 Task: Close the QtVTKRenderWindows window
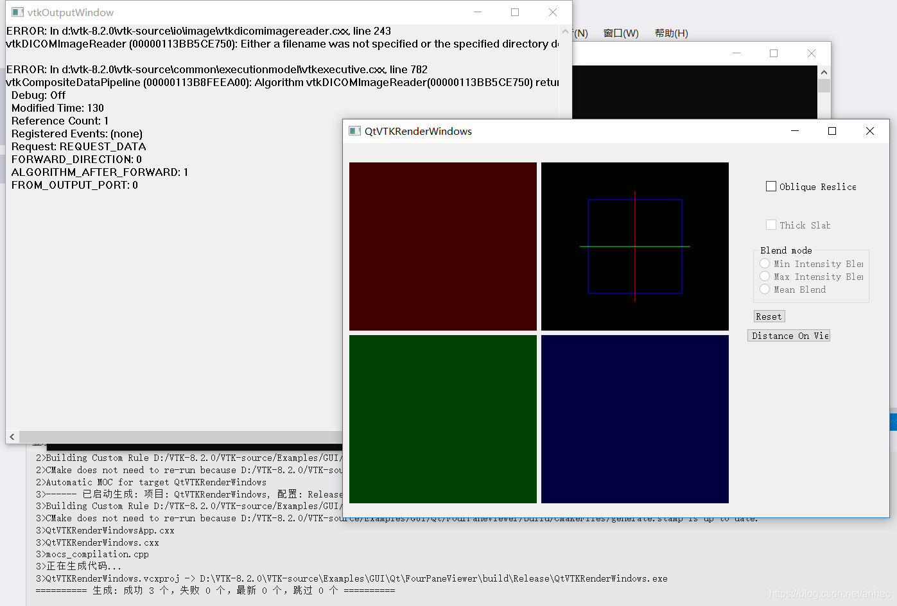[x=870, y=131]
